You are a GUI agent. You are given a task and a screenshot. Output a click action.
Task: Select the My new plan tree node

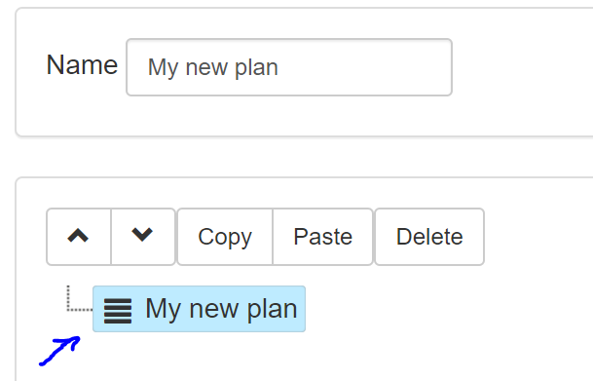point(199,309)
